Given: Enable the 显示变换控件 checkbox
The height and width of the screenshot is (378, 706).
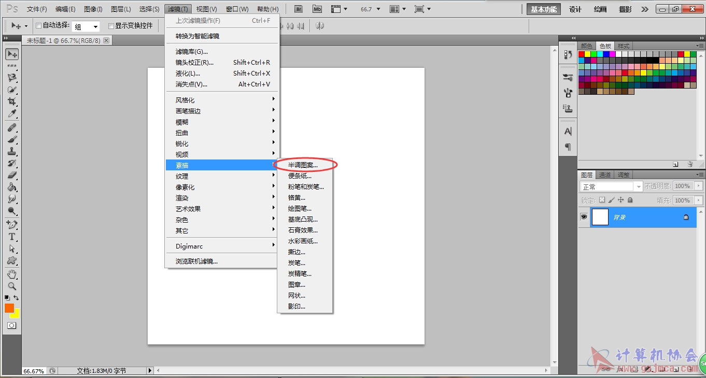Looking at the screenshot, I should click(111, 26).
